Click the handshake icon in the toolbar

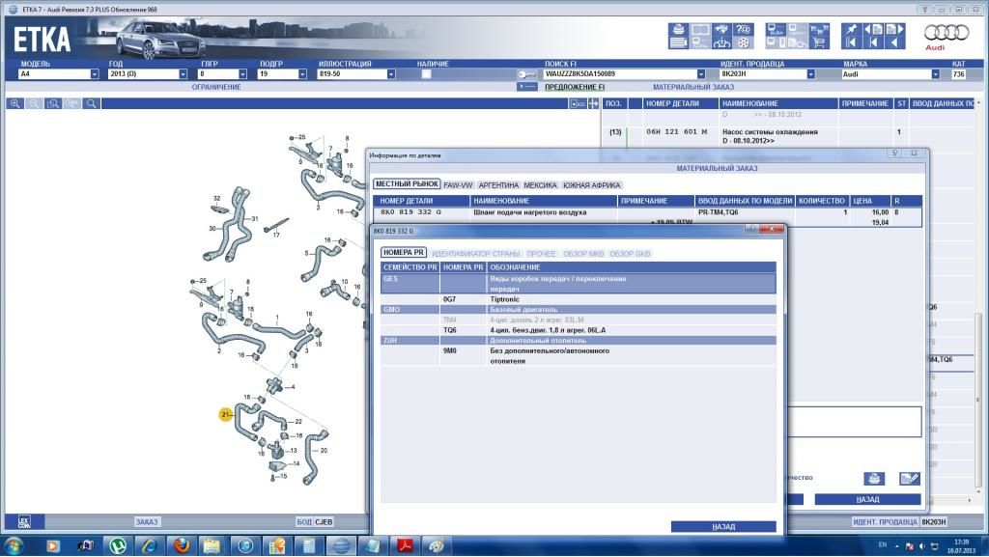(721, 29)
